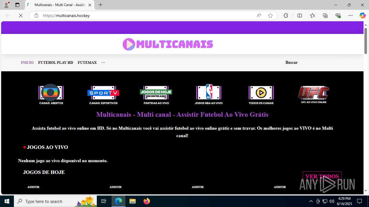Open the FUTEMAX menu item
The height and width of the screenshot is (207, 369).
(x=87, y=62)
